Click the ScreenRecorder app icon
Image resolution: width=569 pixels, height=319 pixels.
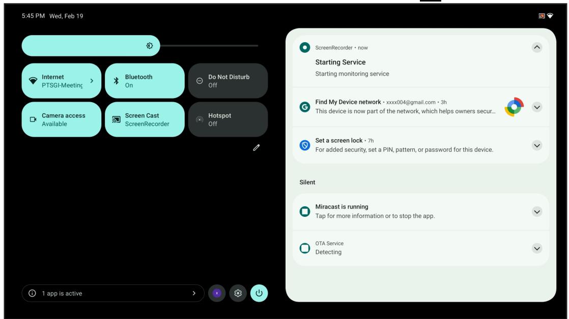point(305,47)
